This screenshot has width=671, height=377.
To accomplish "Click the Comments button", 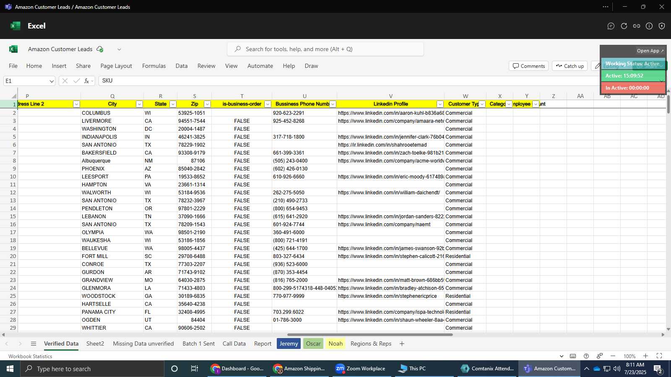I will coord(528,66).
